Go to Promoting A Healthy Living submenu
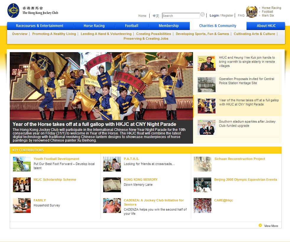The width and height of the screenshot is (290, 242). pos(54,34)
